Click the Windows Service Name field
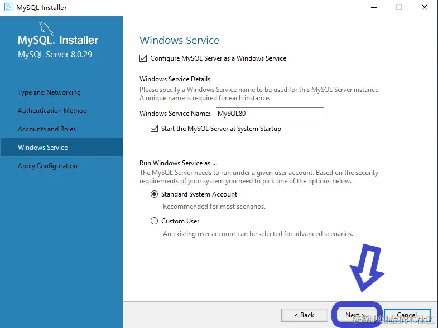The image size is (438, 328). (270, 114)
